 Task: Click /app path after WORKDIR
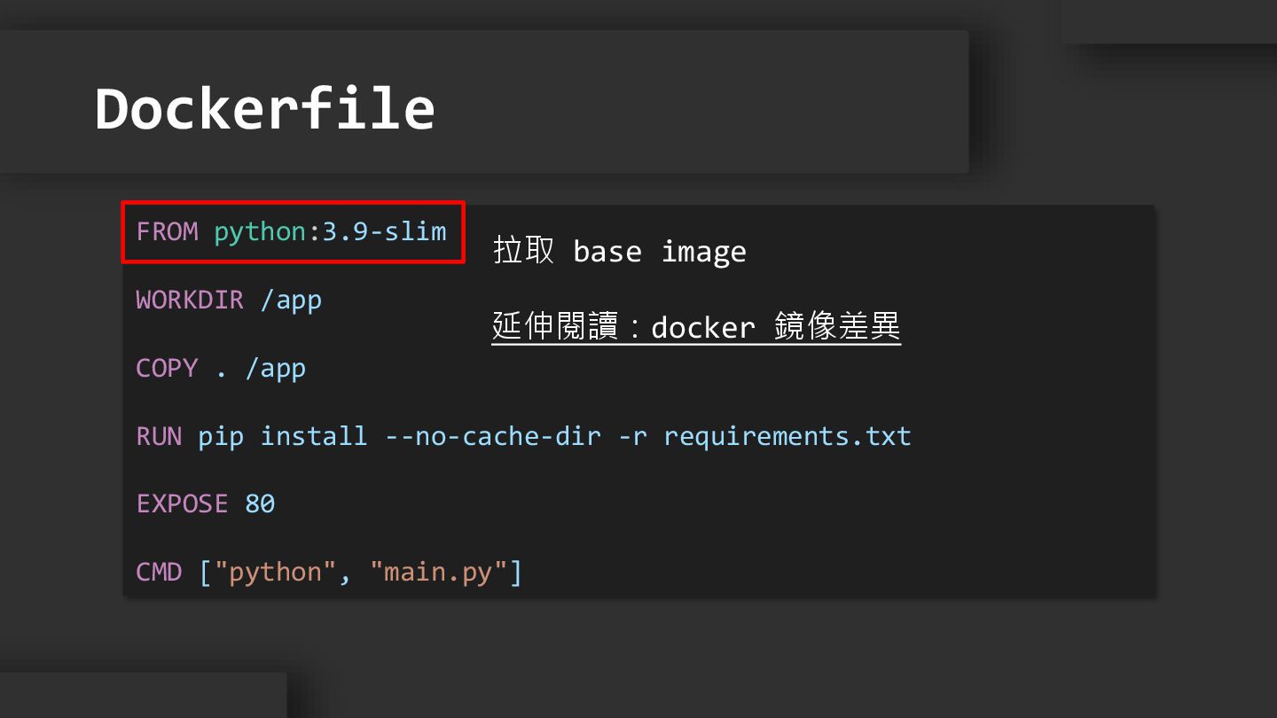click(x=291, y=300)
